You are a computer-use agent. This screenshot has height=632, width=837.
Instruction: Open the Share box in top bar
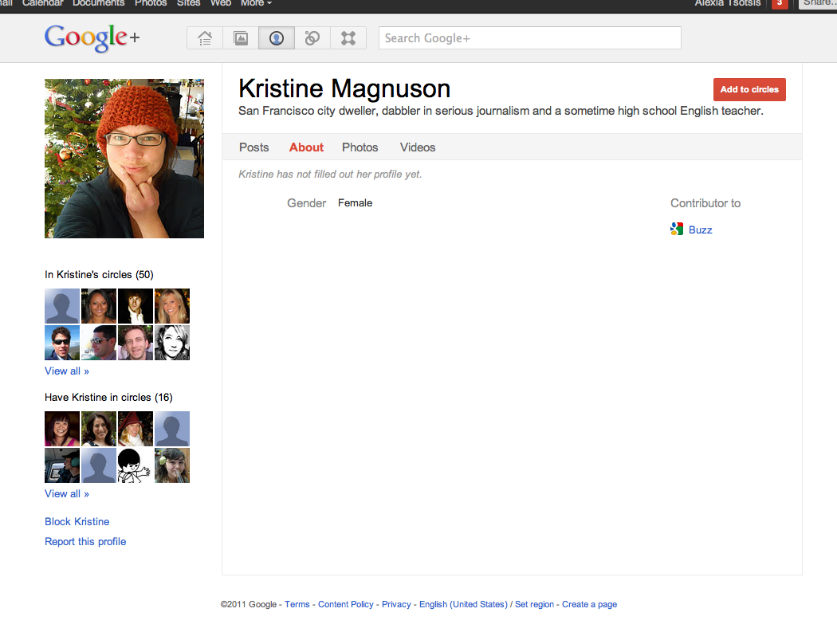(818, 3)
